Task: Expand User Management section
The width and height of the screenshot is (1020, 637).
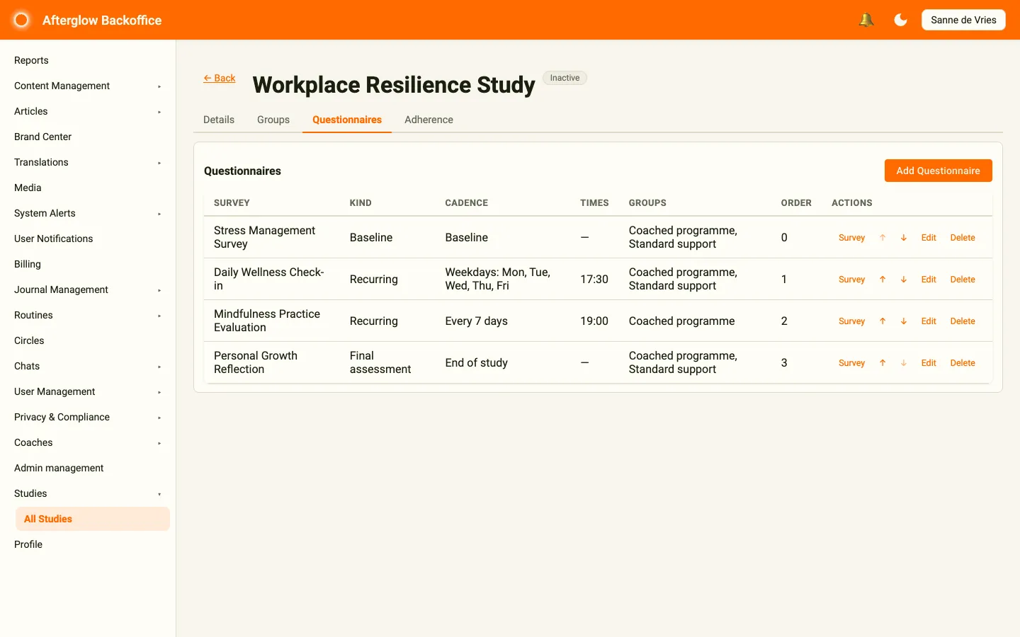Action: 88,391
